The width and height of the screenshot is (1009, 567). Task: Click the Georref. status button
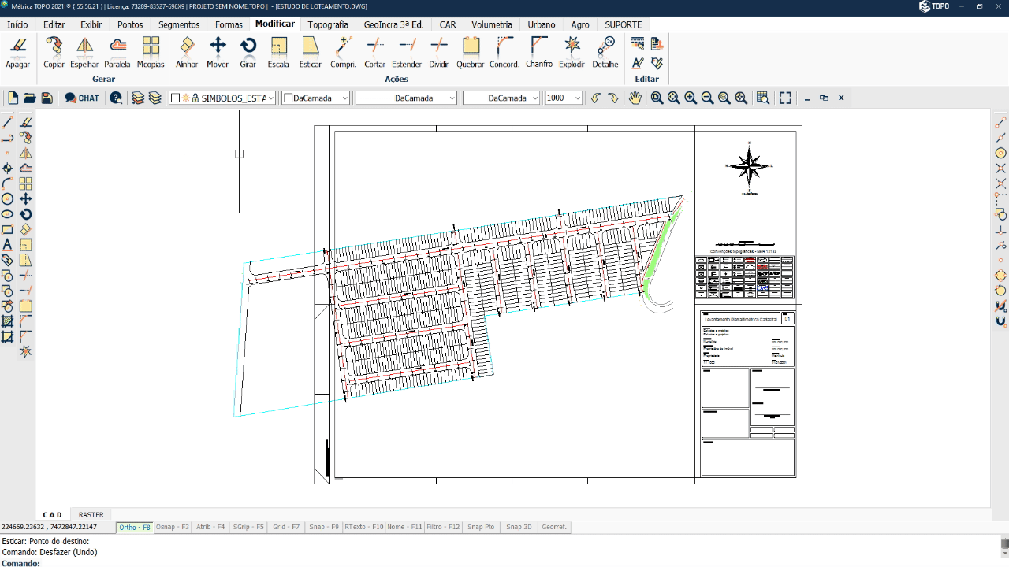553,527
